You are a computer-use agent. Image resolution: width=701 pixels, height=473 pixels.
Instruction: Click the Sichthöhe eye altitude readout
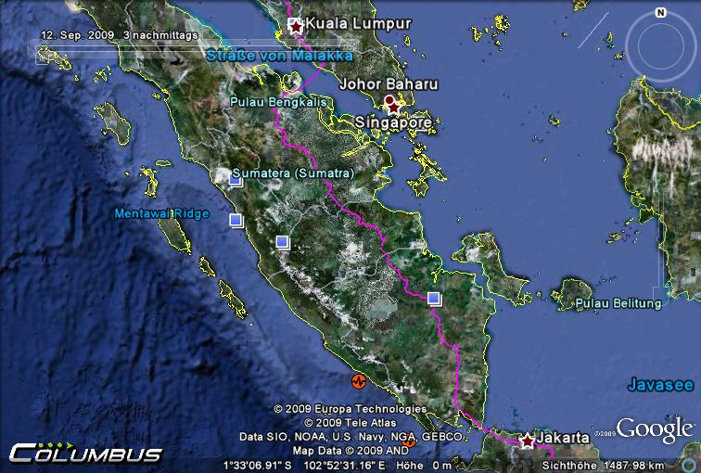tap(602, 466)
